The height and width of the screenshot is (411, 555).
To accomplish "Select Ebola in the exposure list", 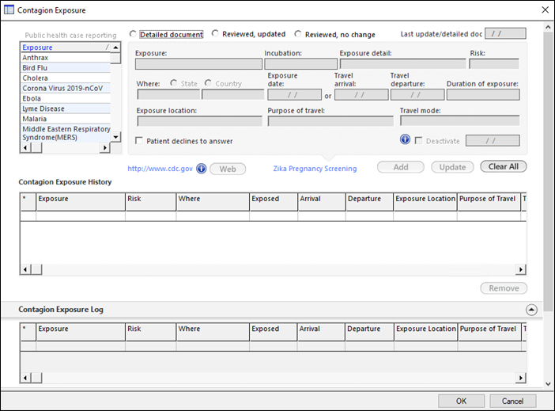I will point(66,98).
